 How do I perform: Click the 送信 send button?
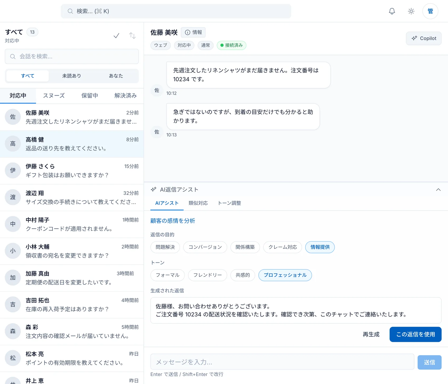(429, 362)
